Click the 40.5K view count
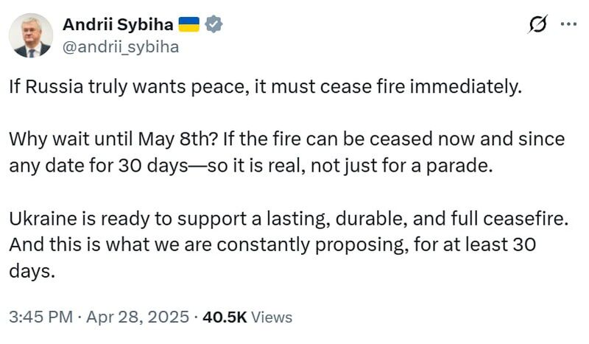 pos(225,317)
